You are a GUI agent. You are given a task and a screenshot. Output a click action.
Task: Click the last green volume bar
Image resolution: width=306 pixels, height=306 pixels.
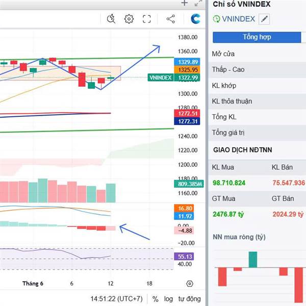click(x=111, y=193)
